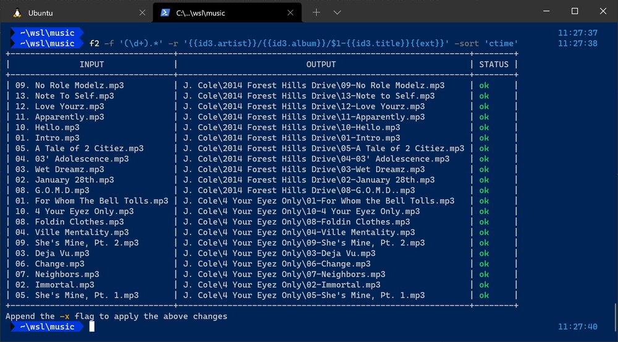Click the STATUS column header
Image resolution: width=618 pixels, height=342 pixels.
point(493,64)
